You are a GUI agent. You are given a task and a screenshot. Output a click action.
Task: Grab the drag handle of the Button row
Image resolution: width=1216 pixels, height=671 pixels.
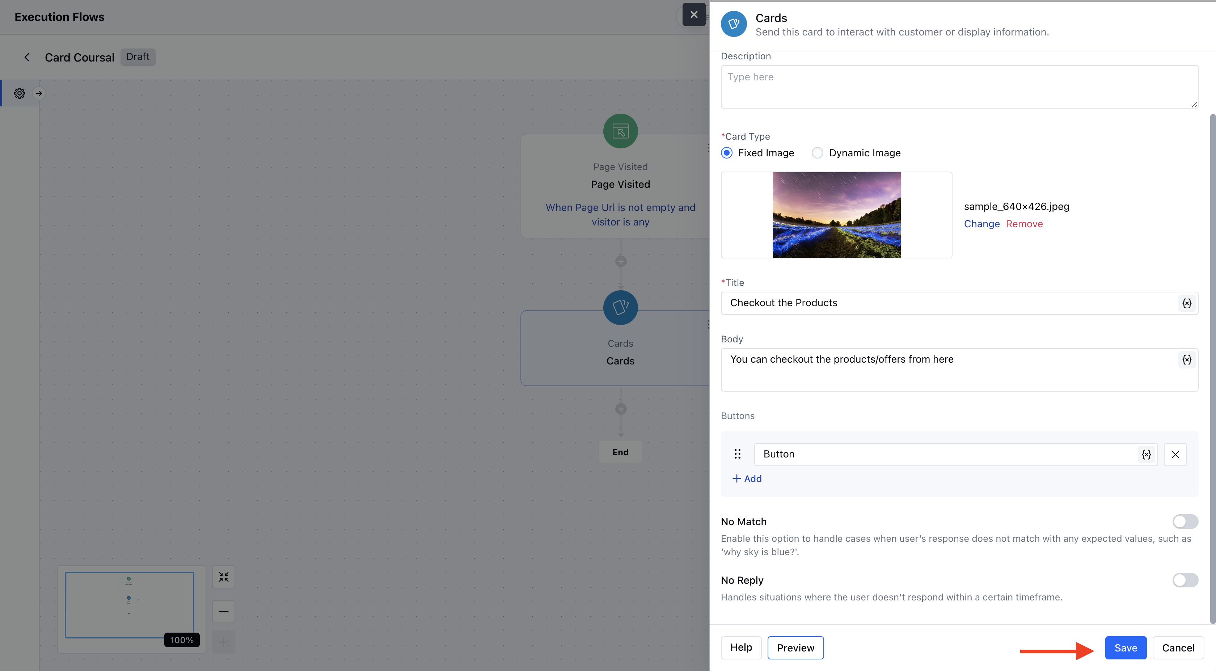click(737, 454)
